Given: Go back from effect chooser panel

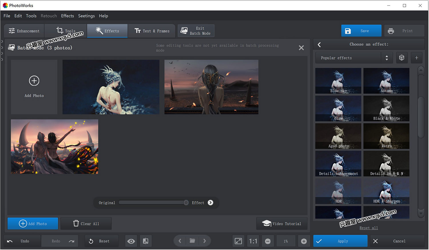Looking at the screenshot, I should pos(319,45).
